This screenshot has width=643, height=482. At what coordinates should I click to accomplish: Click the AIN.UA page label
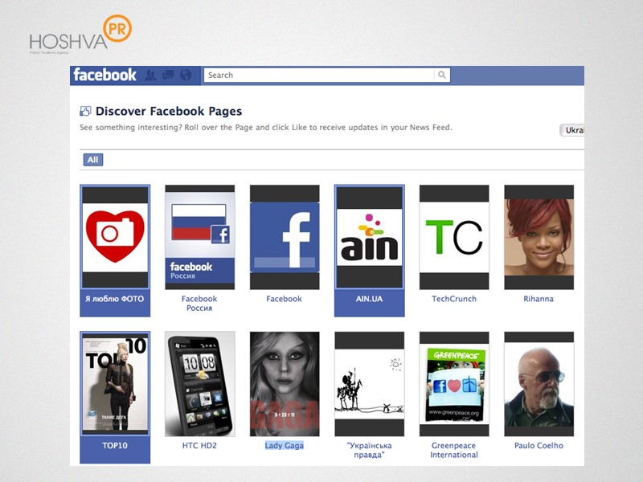pos(369,299)
